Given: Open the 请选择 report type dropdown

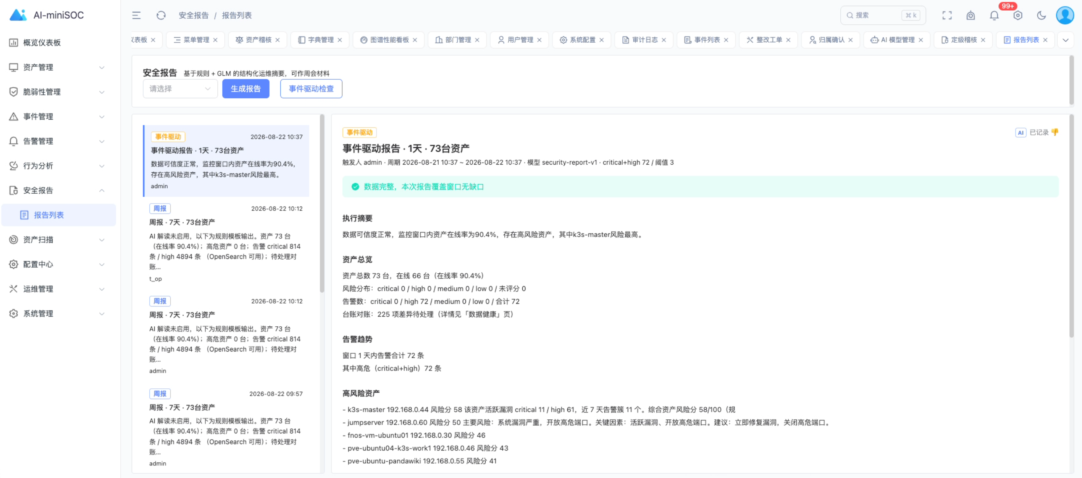Looking at the screenshot, I should 180,89.
